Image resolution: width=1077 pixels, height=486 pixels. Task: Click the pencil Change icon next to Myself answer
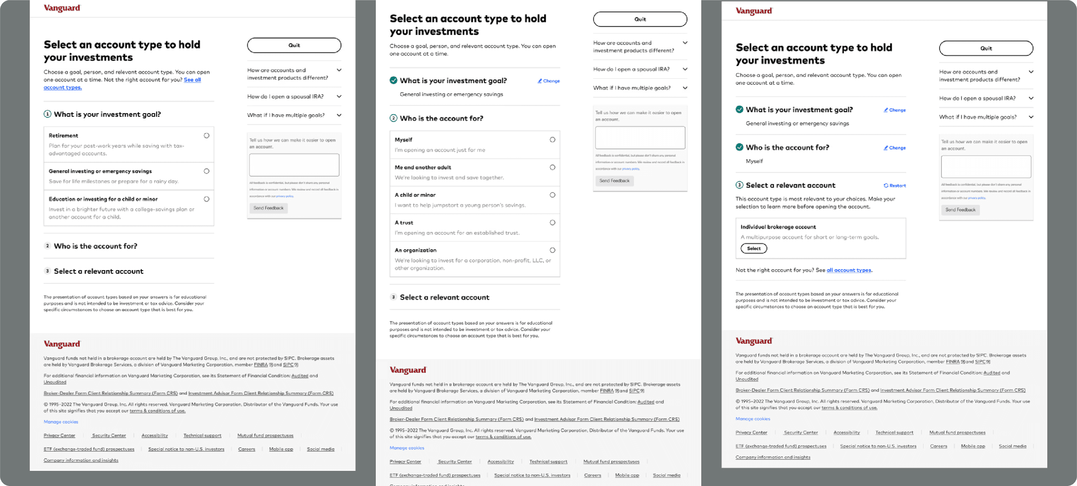pyautogui.click(x=885, y=148)
